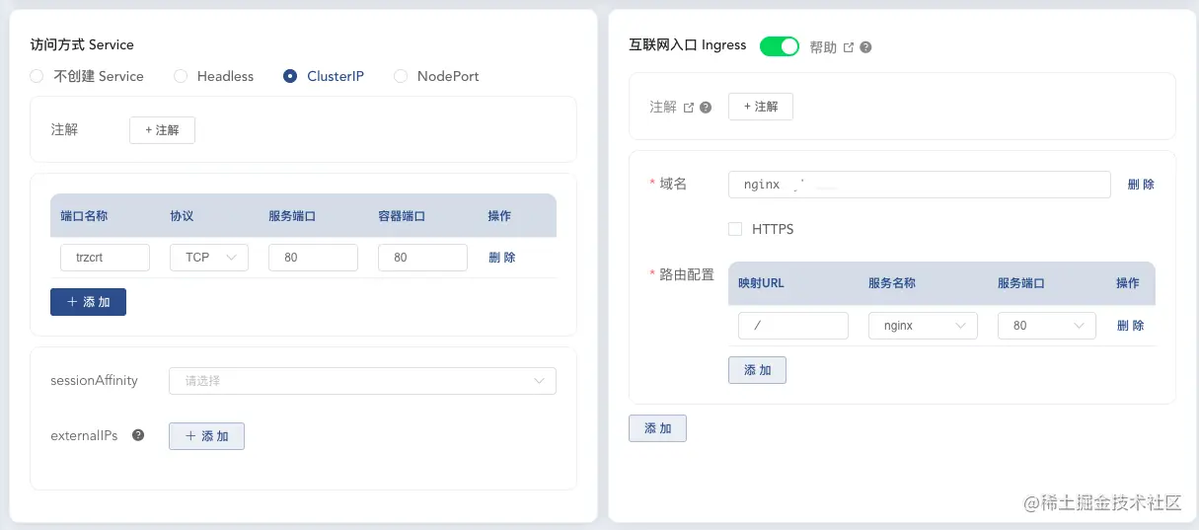Click 删除 link beside the 域名 field

click(x=1140, y=185)
